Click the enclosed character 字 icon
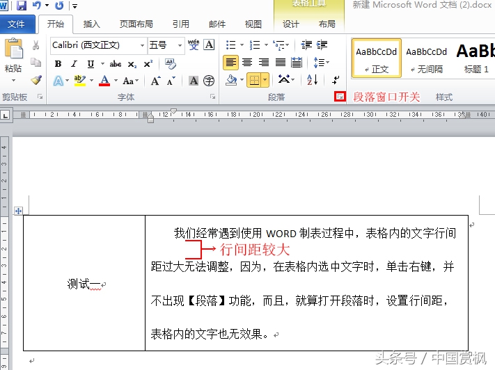This screenshot has height=370, width=495. (209, 81)
